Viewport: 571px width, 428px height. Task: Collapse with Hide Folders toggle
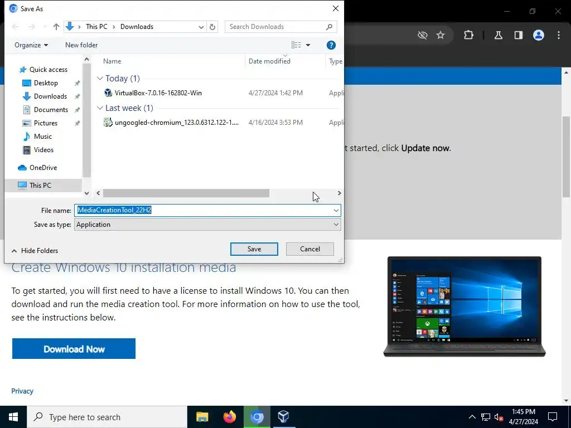35,251
